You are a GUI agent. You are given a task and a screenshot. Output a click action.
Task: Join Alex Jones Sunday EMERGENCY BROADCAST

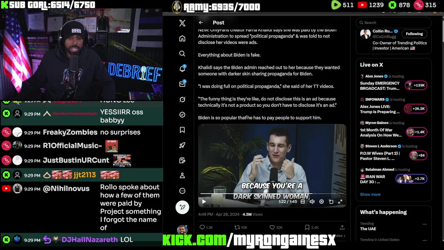tap(380, 86)
